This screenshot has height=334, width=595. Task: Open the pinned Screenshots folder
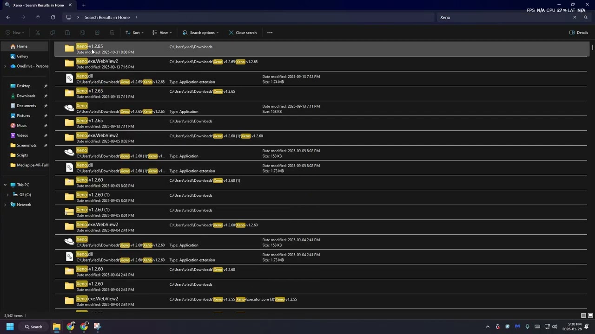pyautogui.click(x=26, y=145)
